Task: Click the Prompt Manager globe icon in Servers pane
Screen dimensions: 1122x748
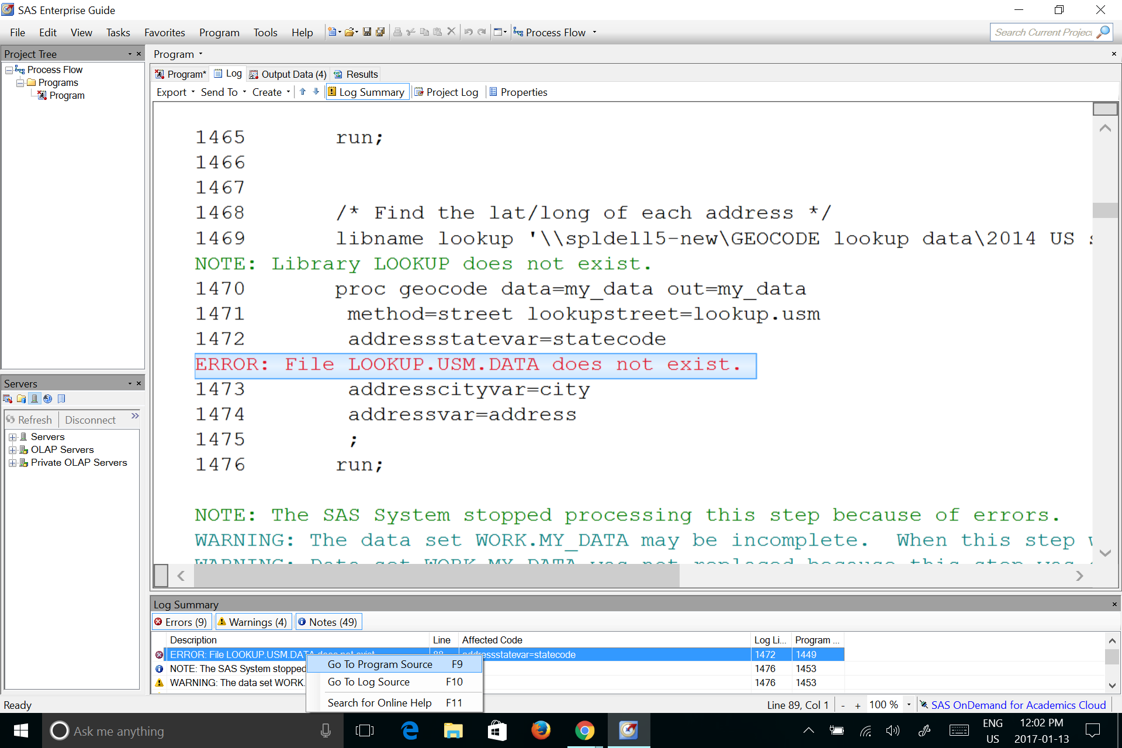Action: (48, 399)
